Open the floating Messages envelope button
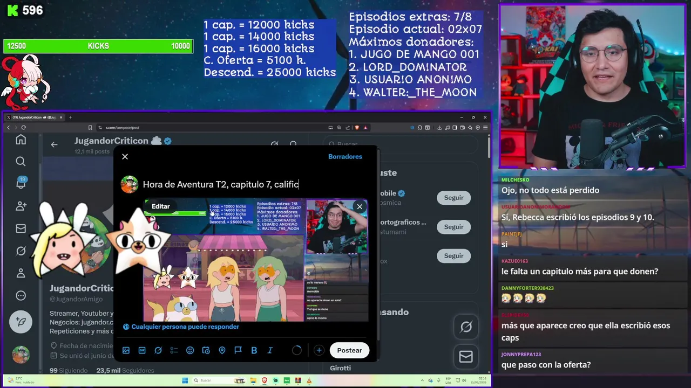Image resolution: width=691 pixels, height=388 pixels. pyautogui.click(x=466, y=357)
